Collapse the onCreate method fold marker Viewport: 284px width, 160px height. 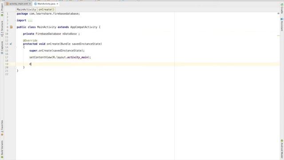pos(16,48)
